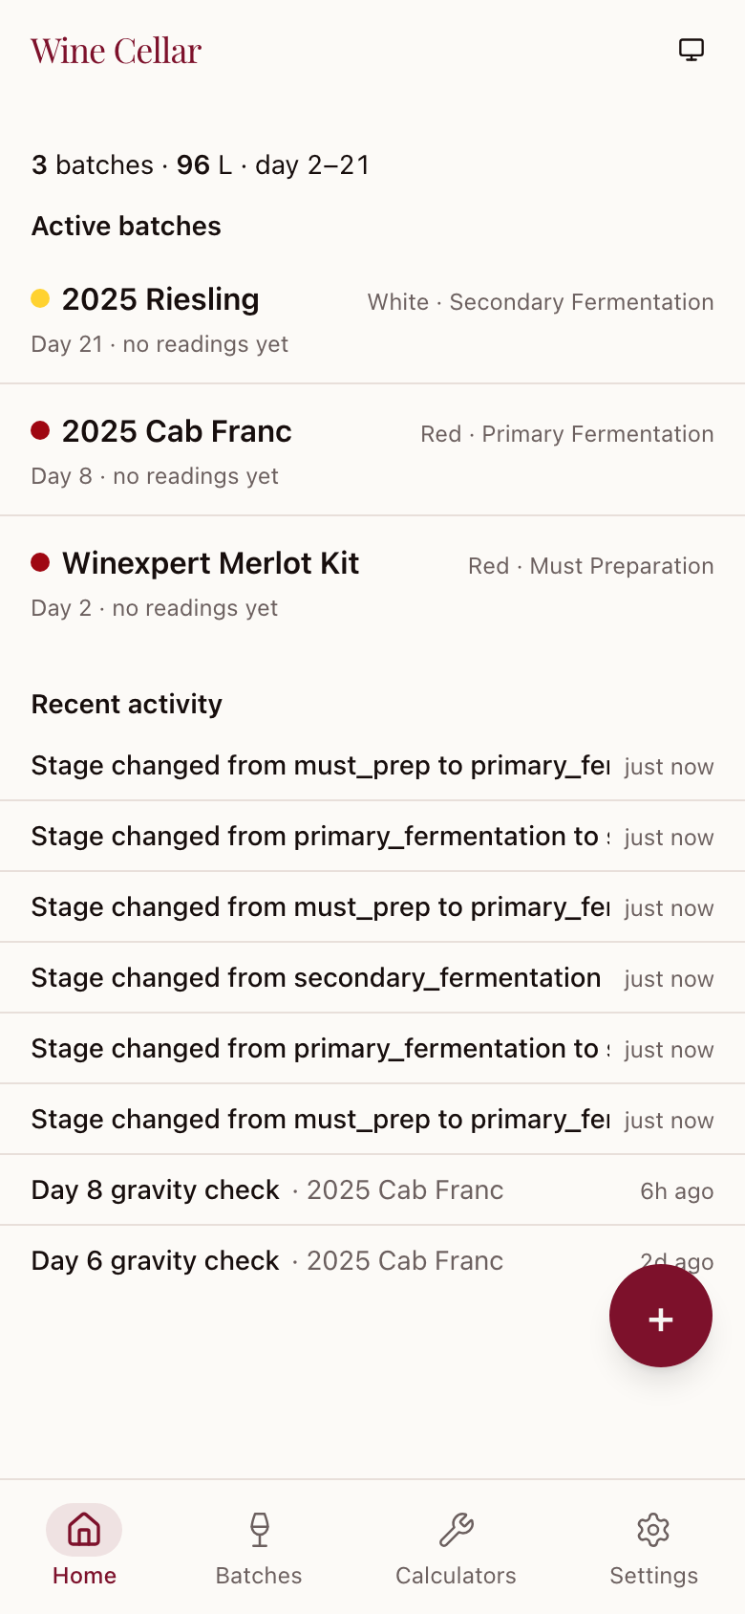Click the display theme monitor icon
Image resolution: width=745 pixels, height=1614 pixels.
(692, 50)
